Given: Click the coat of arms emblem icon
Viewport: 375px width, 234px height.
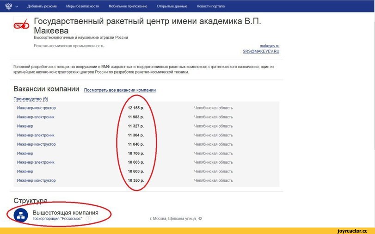Looking at the screenshot, I should click(9, 6).
